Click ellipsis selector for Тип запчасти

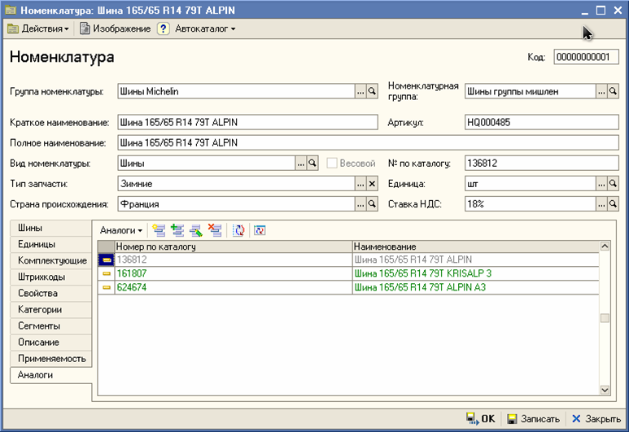360,184
